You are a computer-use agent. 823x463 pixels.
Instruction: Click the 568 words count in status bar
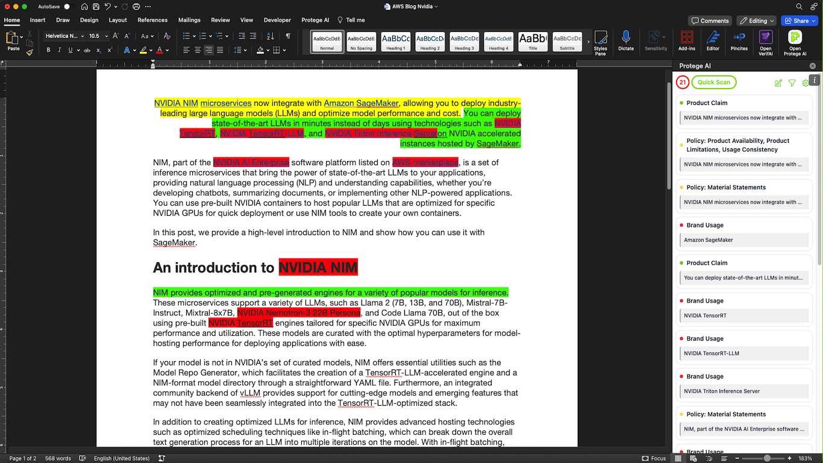(x=58, y=458)
